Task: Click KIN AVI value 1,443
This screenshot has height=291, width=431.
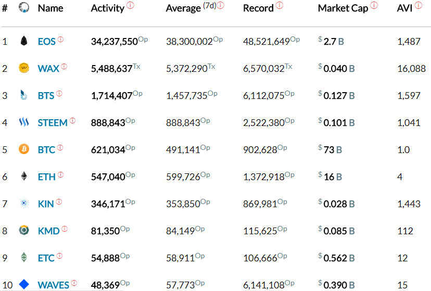Action: (409, 204)
